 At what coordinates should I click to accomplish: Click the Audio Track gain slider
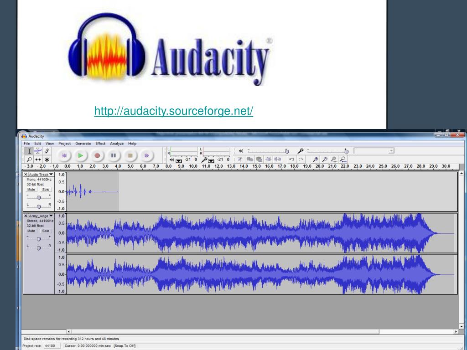click(x=38, y=198)
